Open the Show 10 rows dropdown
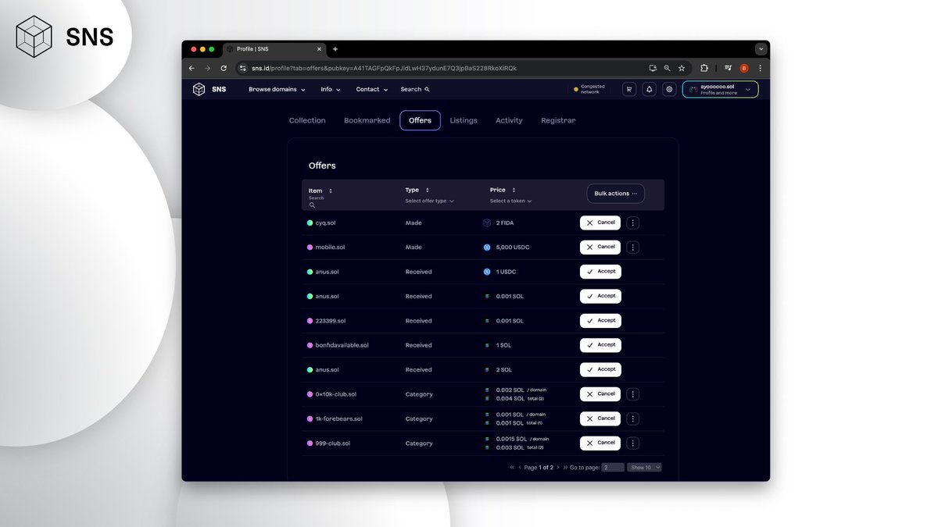Image resolution: width=938 pixels, height=527 pixels. tap(644, 467)
